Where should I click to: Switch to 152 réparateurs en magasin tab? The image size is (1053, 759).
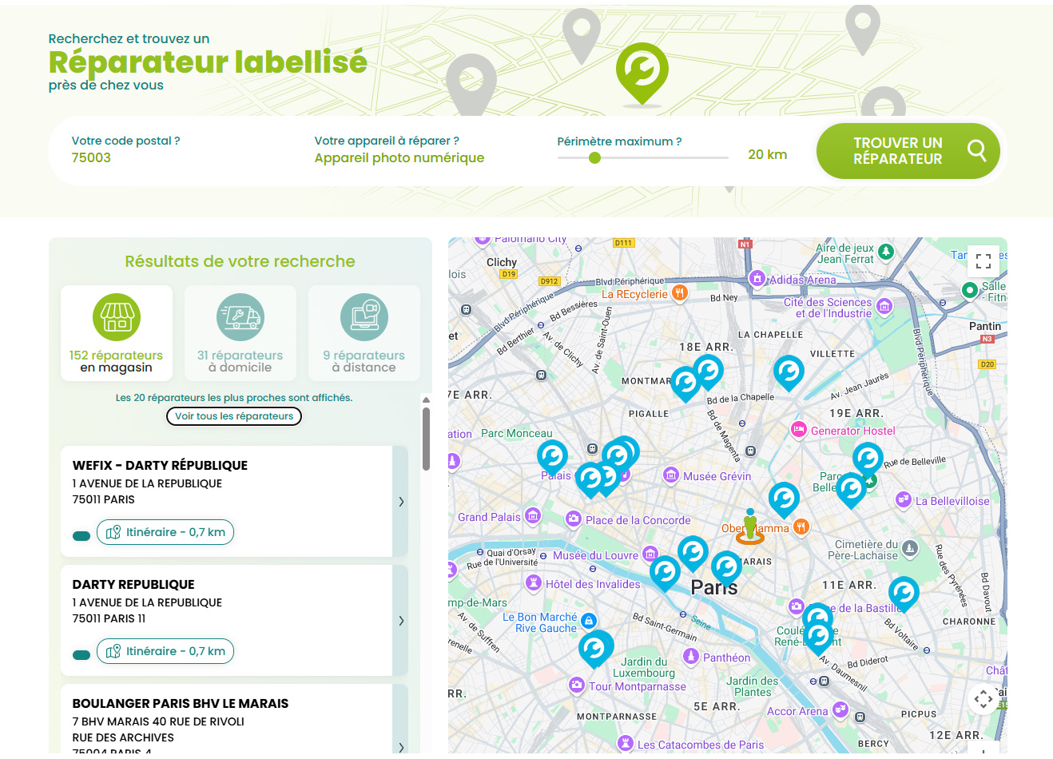117,333
